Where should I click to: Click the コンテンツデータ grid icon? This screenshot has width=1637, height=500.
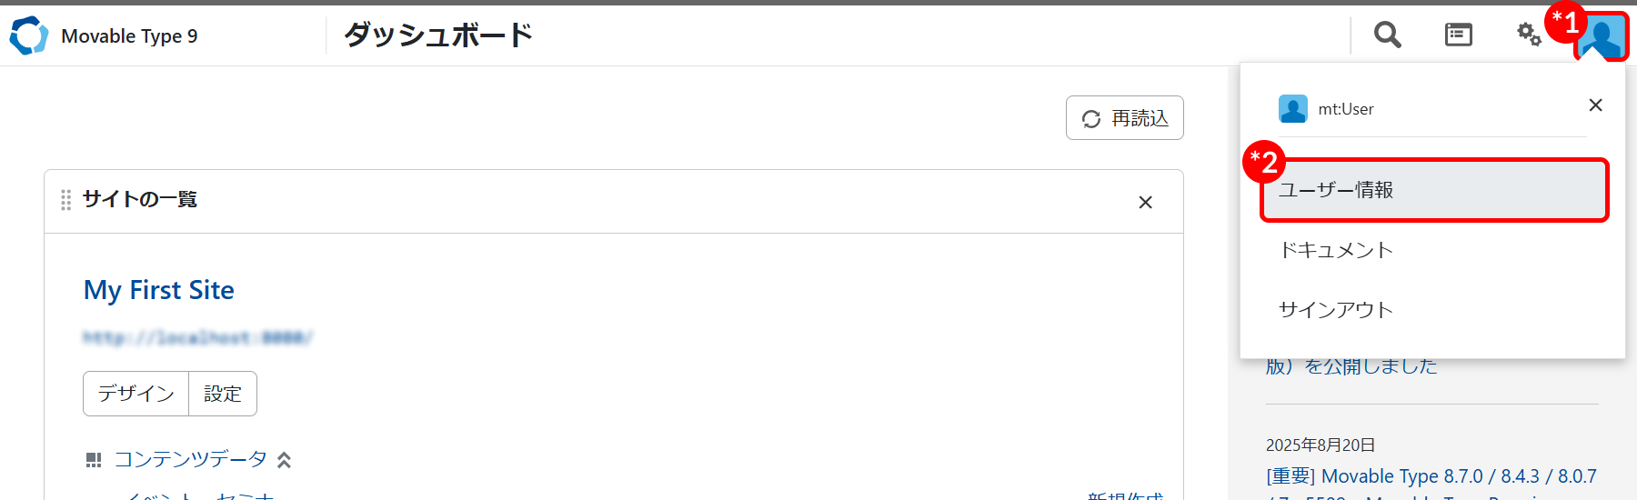click(x=94, y=460)
